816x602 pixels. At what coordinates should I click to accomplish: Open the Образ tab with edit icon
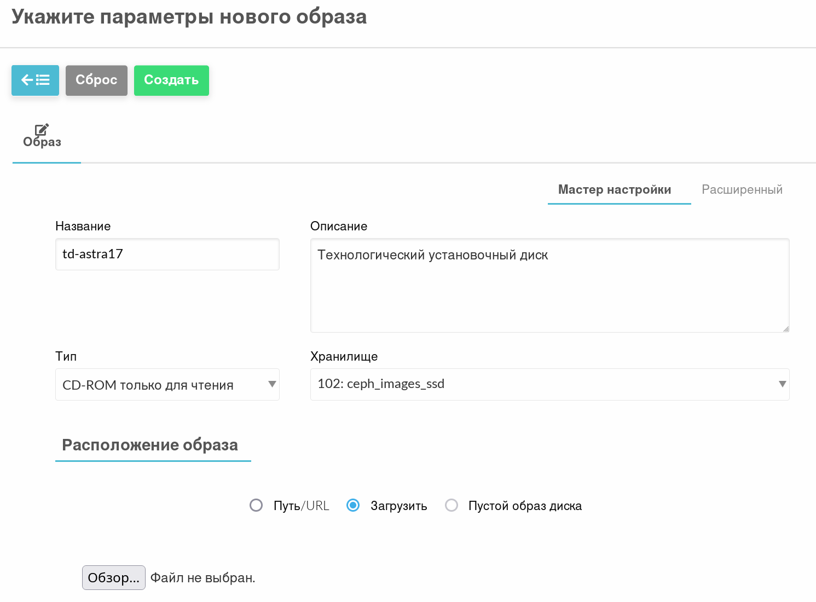point(42,137)
